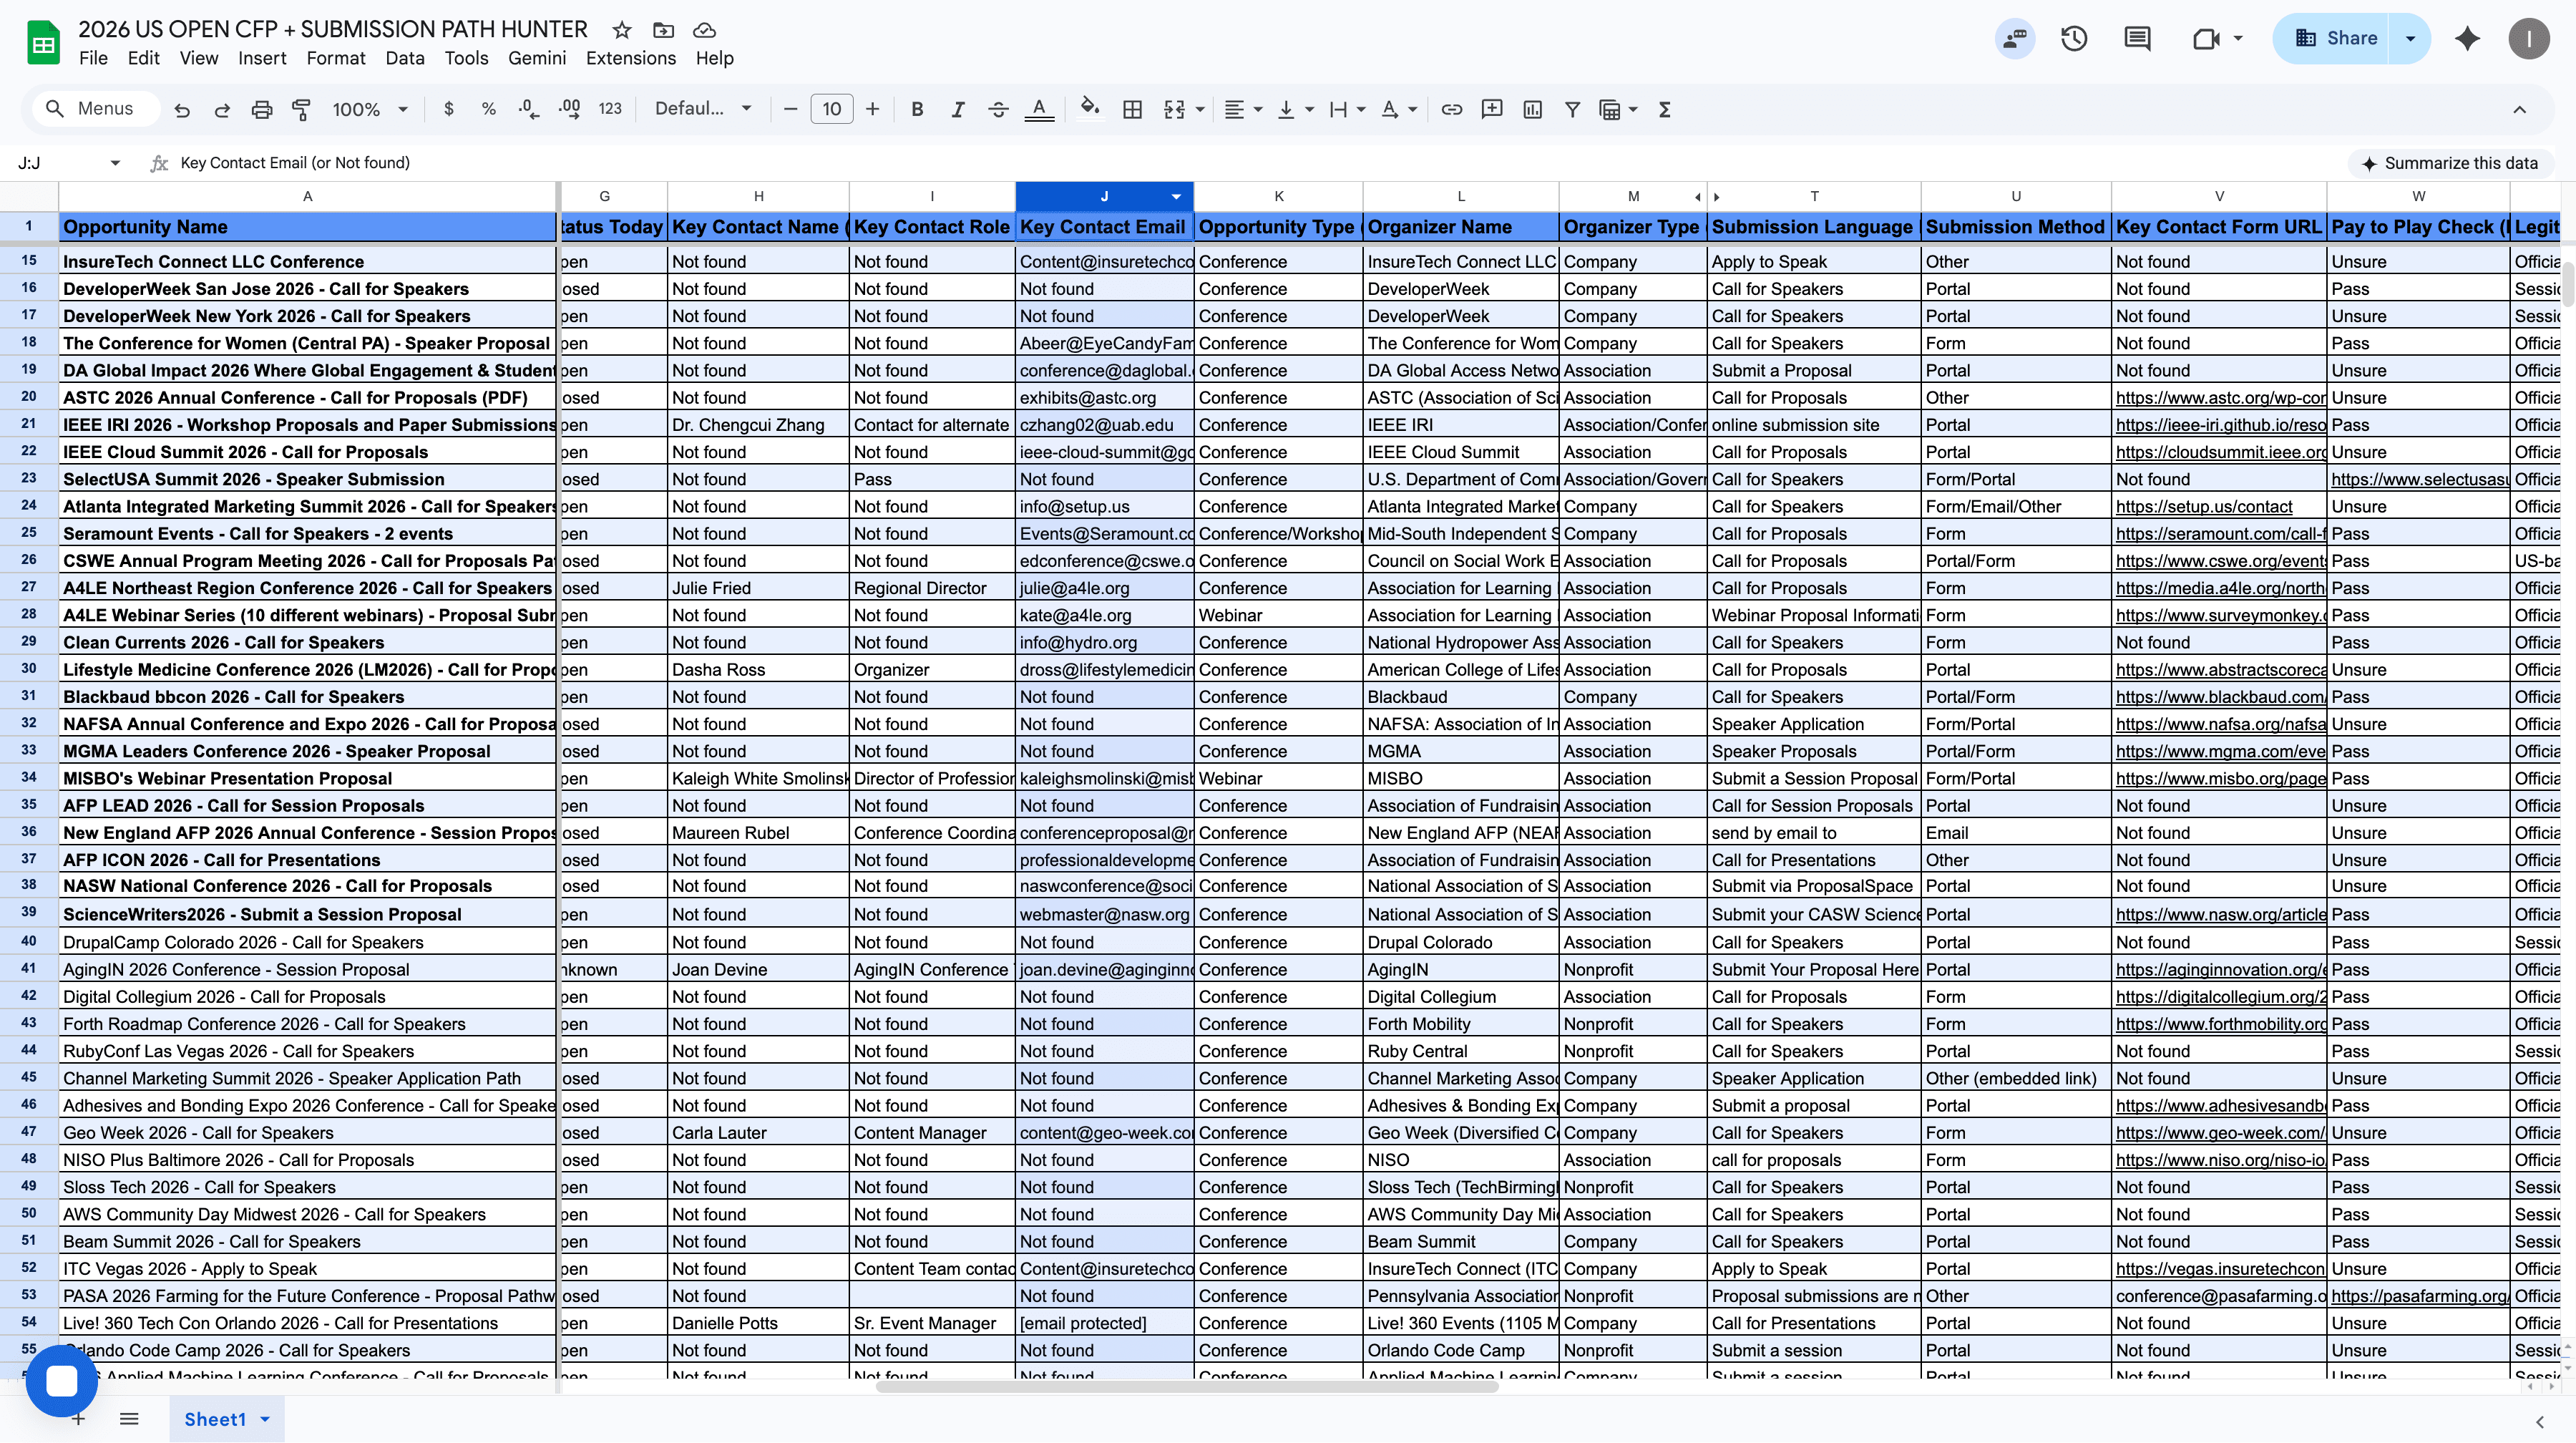This screenshot has width=2576, height=1443.
Task: Open version history clock icon
Action: (x=2074, y=39)
